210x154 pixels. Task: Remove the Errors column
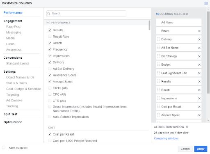[x=199, y=31]
